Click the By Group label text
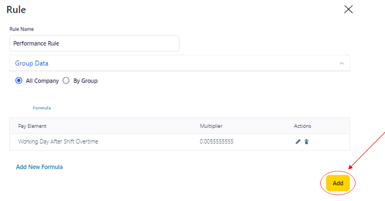Image resolution: width=385 pixels, height=201 pixels. pyautogui.click(x=85, y=81)
